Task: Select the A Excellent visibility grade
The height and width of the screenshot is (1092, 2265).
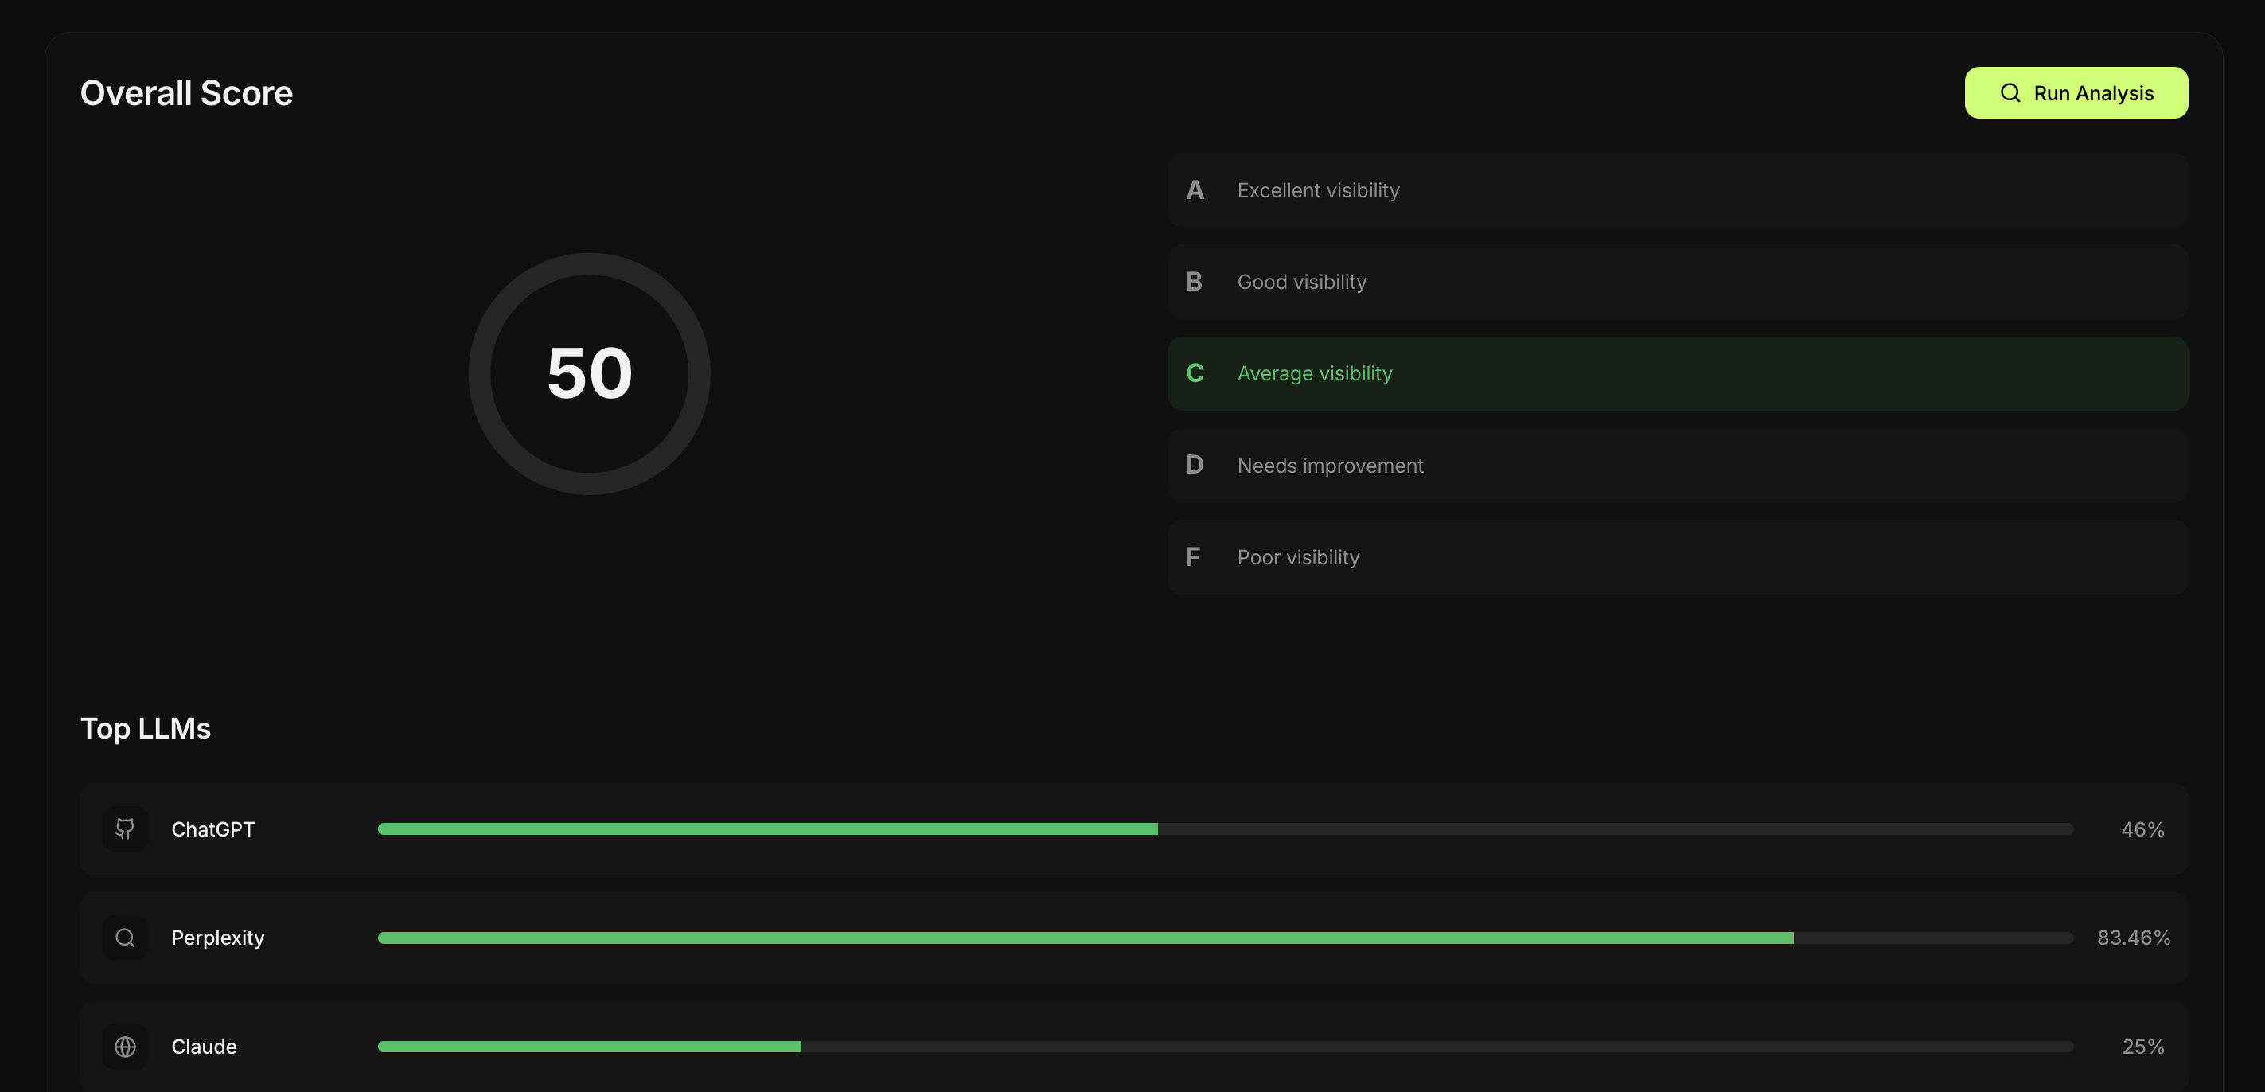Action: (1677, 190)
